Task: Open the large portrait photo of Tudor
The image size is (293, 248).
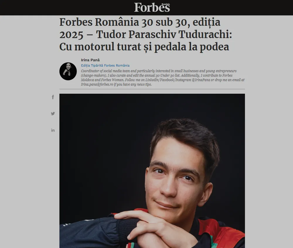Action: click(x=152, y=171)
